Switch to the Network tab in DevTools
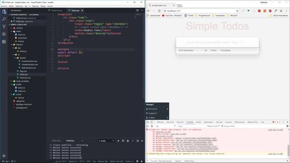This screenshot has width=290, height=163. coord(180,122)
